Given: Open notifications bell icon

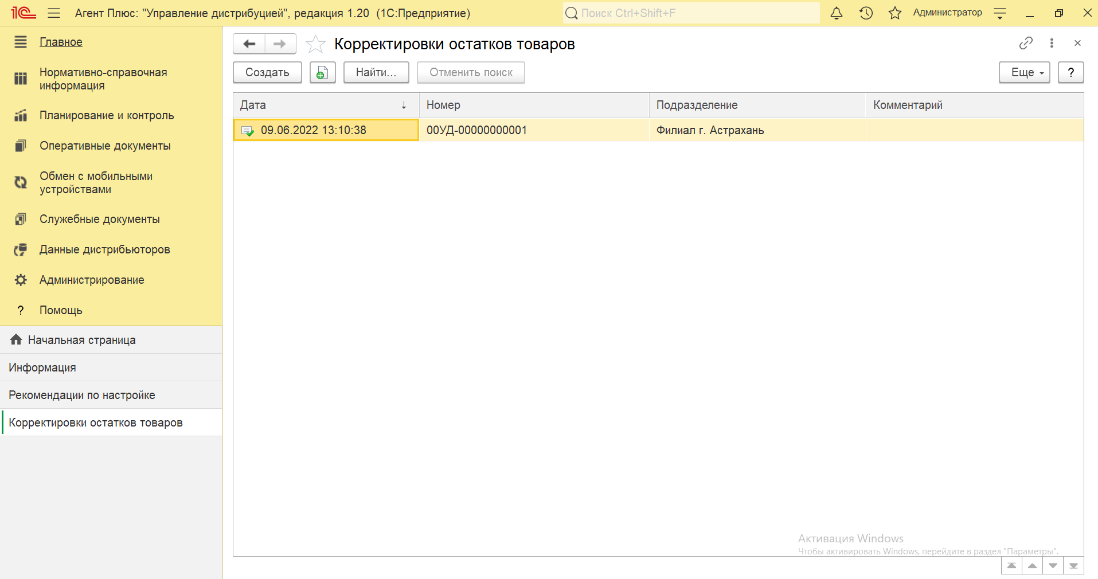Looking at the screenshot, I should click(x=837, y=13).
